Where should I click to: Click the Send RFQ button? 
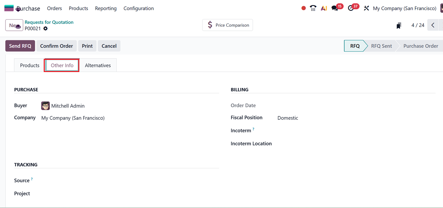point(20,46)
